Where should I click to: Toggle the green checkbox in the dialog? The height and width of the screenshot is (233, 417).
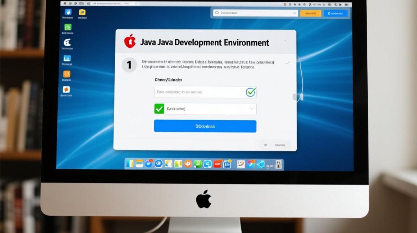pos(159,109)
